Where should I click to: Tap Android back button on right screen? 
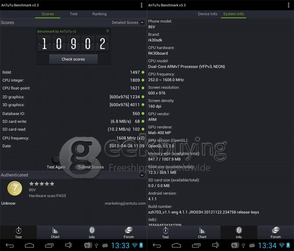click(x=157, y=245)
